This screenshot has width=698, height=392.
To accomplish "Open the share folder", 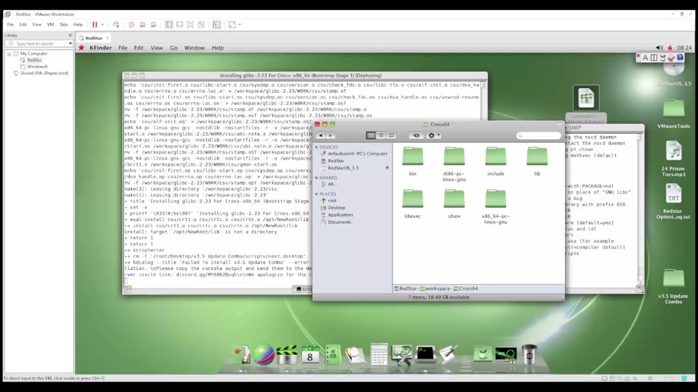I will pos(454,199).
